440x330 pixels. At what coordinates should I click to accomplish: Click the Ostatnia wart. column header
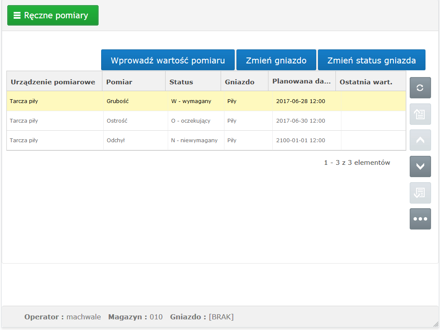pyautogui.click(x=366, y=82)
